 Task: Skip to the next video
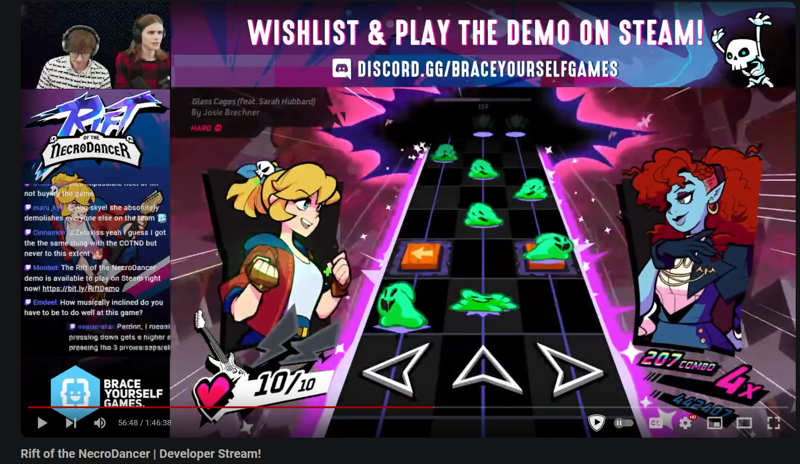click(71, 423)
